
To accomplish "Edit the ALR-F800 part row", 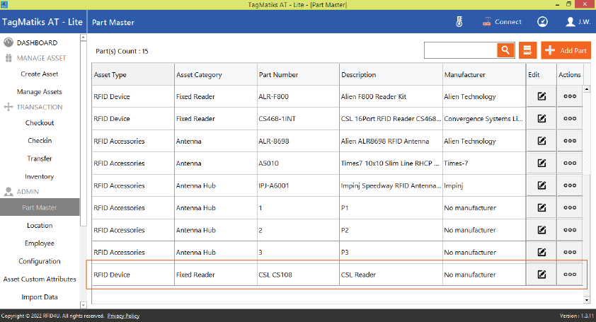I will tap(541, 96).
